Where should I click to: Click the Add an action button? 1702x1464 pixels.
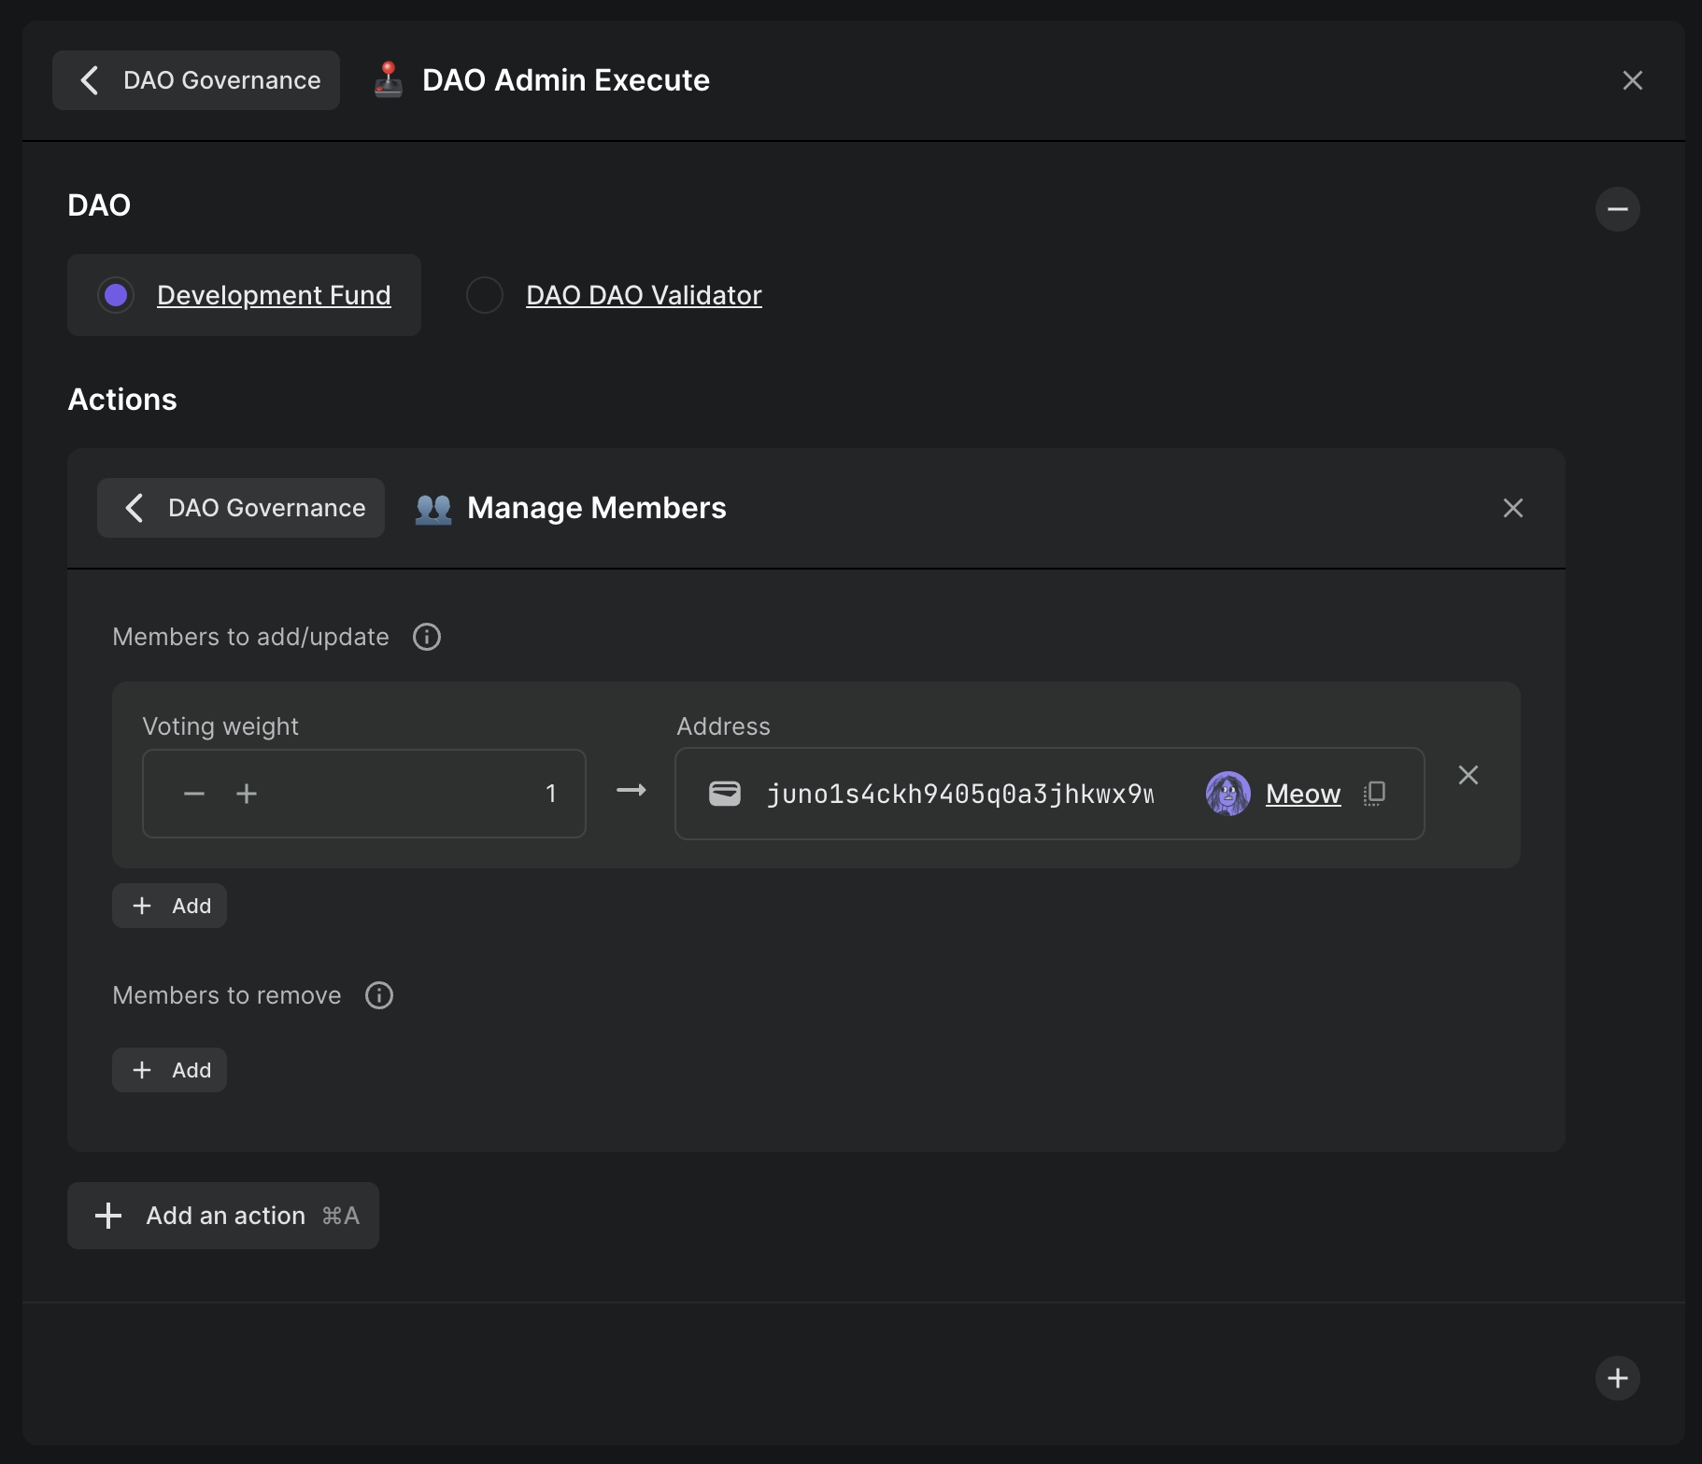(223, 1216)
